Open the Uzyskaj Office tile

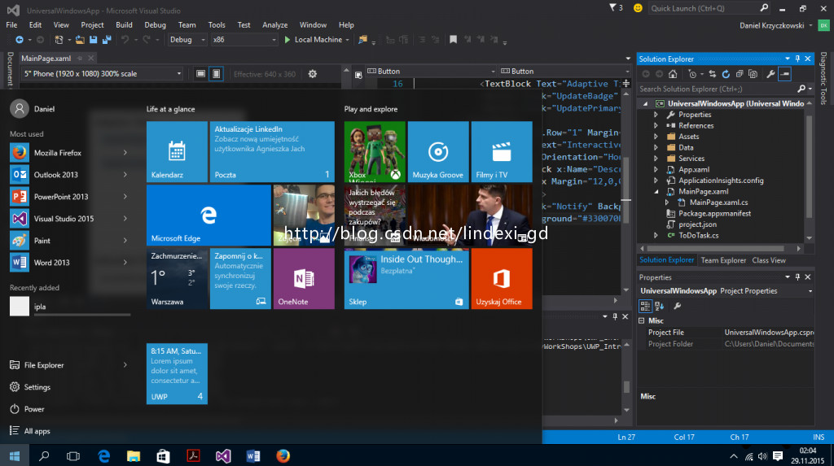pos(502,278)
